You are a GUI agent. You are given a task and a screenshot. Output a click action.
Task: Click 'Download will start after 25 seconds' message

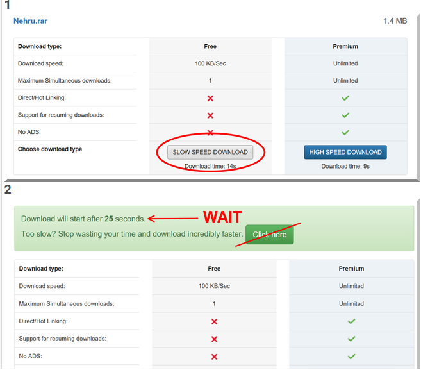click(x=83, y=219)
